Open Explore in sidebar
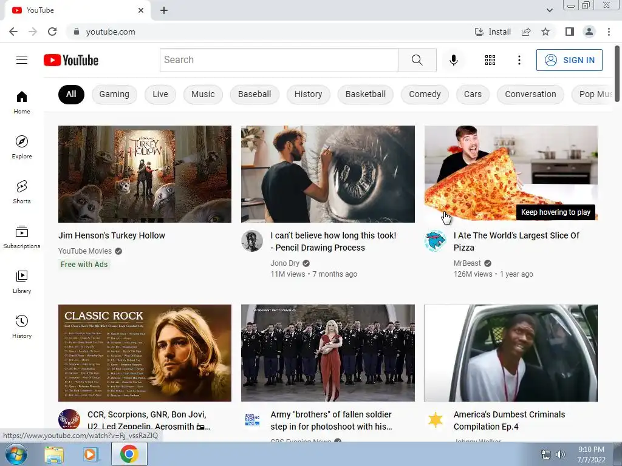The image size is (622, 466). click(22, 147)
